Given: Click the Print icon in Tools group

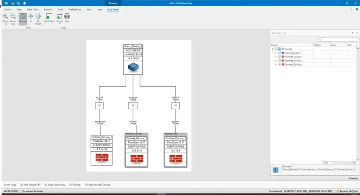Looking at the screenshot, I should [x=67, y=16].
